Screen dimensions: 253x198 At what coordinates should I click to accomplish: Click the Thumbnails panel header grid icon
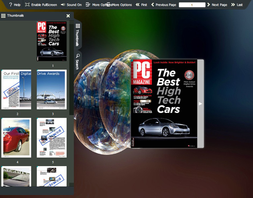point(3,16)
